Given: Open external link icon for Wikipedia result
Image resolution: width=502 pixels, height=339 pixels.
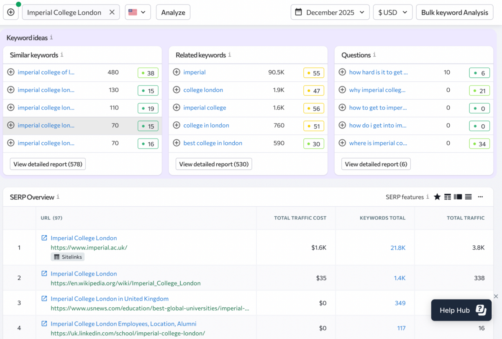Looking at the screenshot, I should [x=44, y=273].
